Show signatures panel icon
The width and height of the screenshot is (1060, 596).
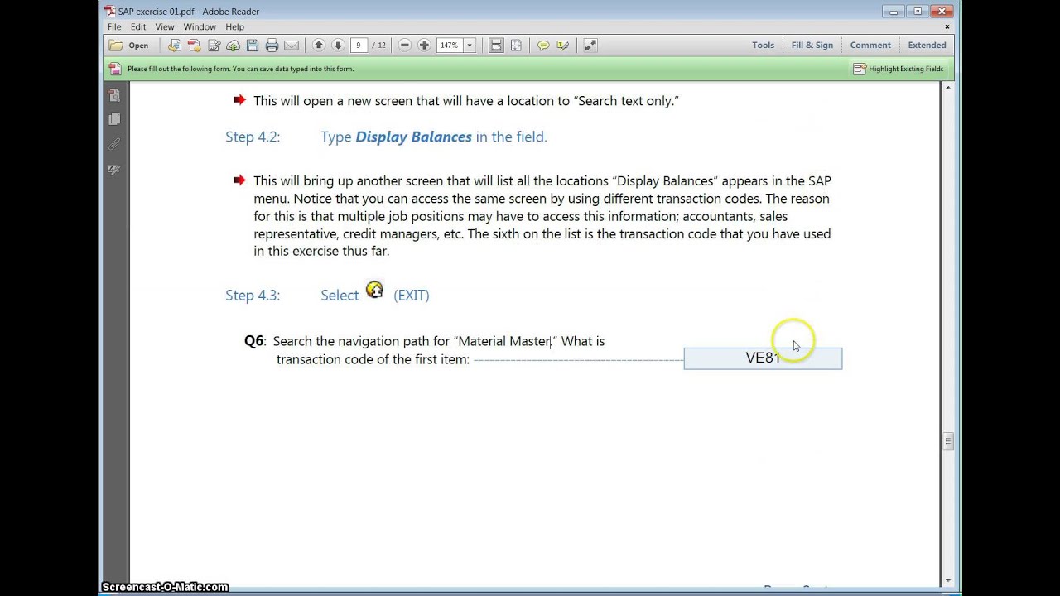click(x=114, y=169)
